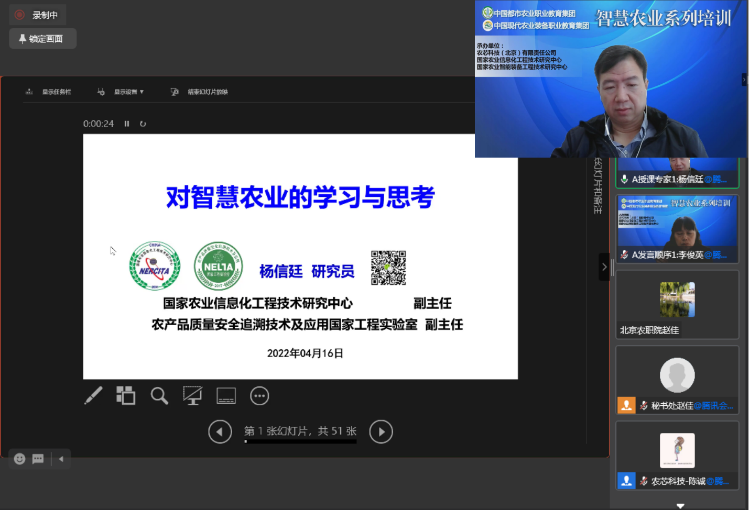
Task: Toggle the 锁定画面 pin button
Action: point(42,39)
